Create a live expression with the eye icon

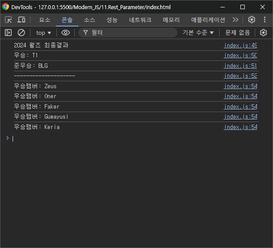(66, 33)
